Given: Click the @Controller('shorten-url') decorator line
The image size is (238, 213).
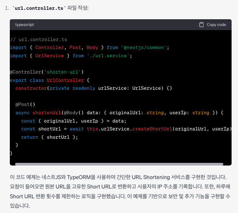Looking at the screenshot, I should [x=47, y=72].
